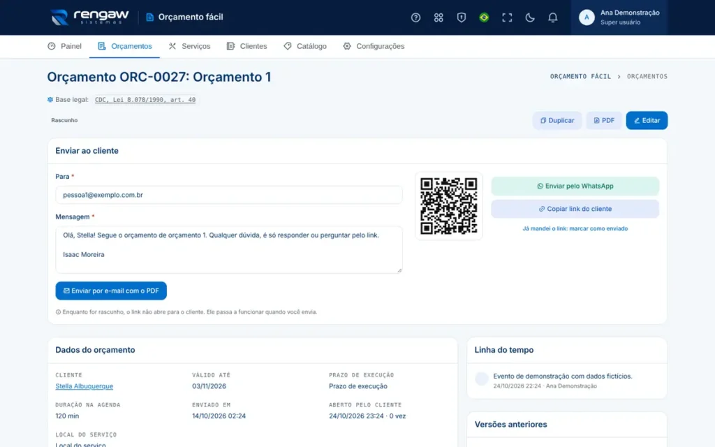Click the Prazo de execução value text
715x447 pixels.
[358, 386]
